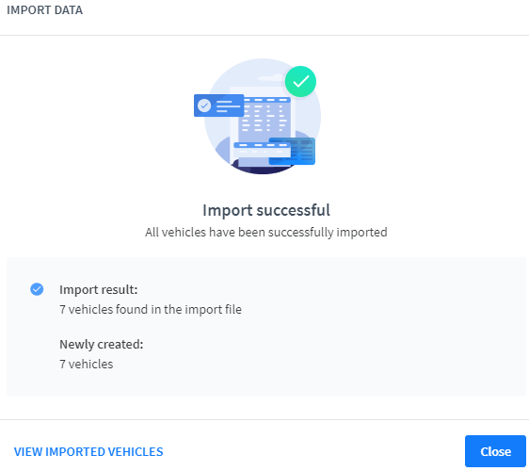Click the 'Import result:' label
The image size is (529, 471).
[x=99, y=290]
